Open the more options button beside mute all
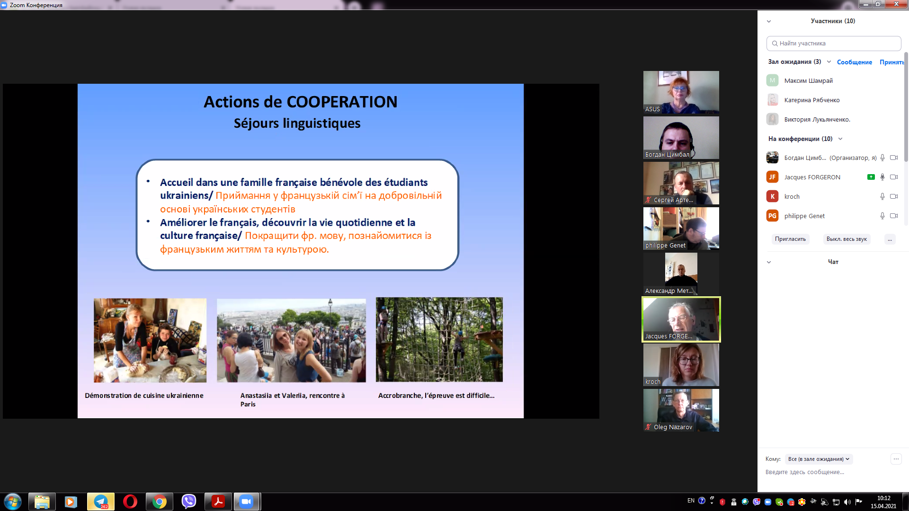909x511 pixels. tap(890, 239)
